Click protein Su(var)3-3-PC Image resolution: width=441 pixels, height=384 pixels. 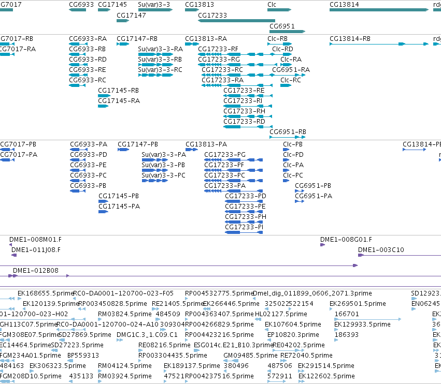point(163,175)
